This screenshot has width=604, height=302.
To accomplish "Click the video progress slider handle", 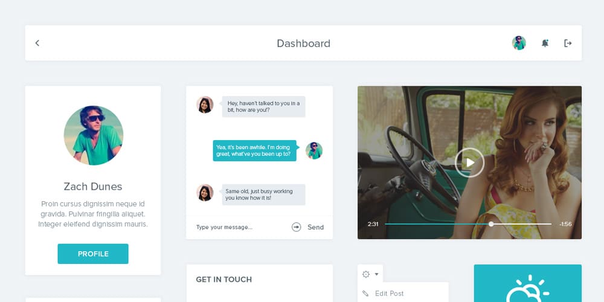I will [491, 224].
